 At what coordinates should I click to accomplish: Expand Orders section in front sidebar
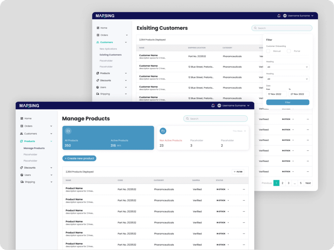pyautogui.click(x=51, y=126)
